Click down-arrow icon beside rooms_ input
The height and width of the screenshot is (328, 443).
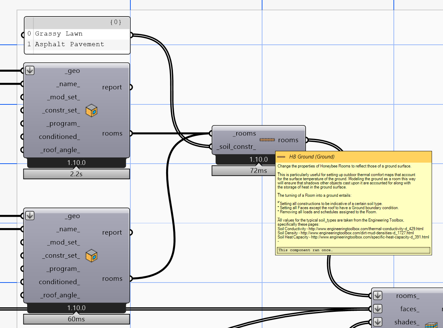(x=378, y=296)
